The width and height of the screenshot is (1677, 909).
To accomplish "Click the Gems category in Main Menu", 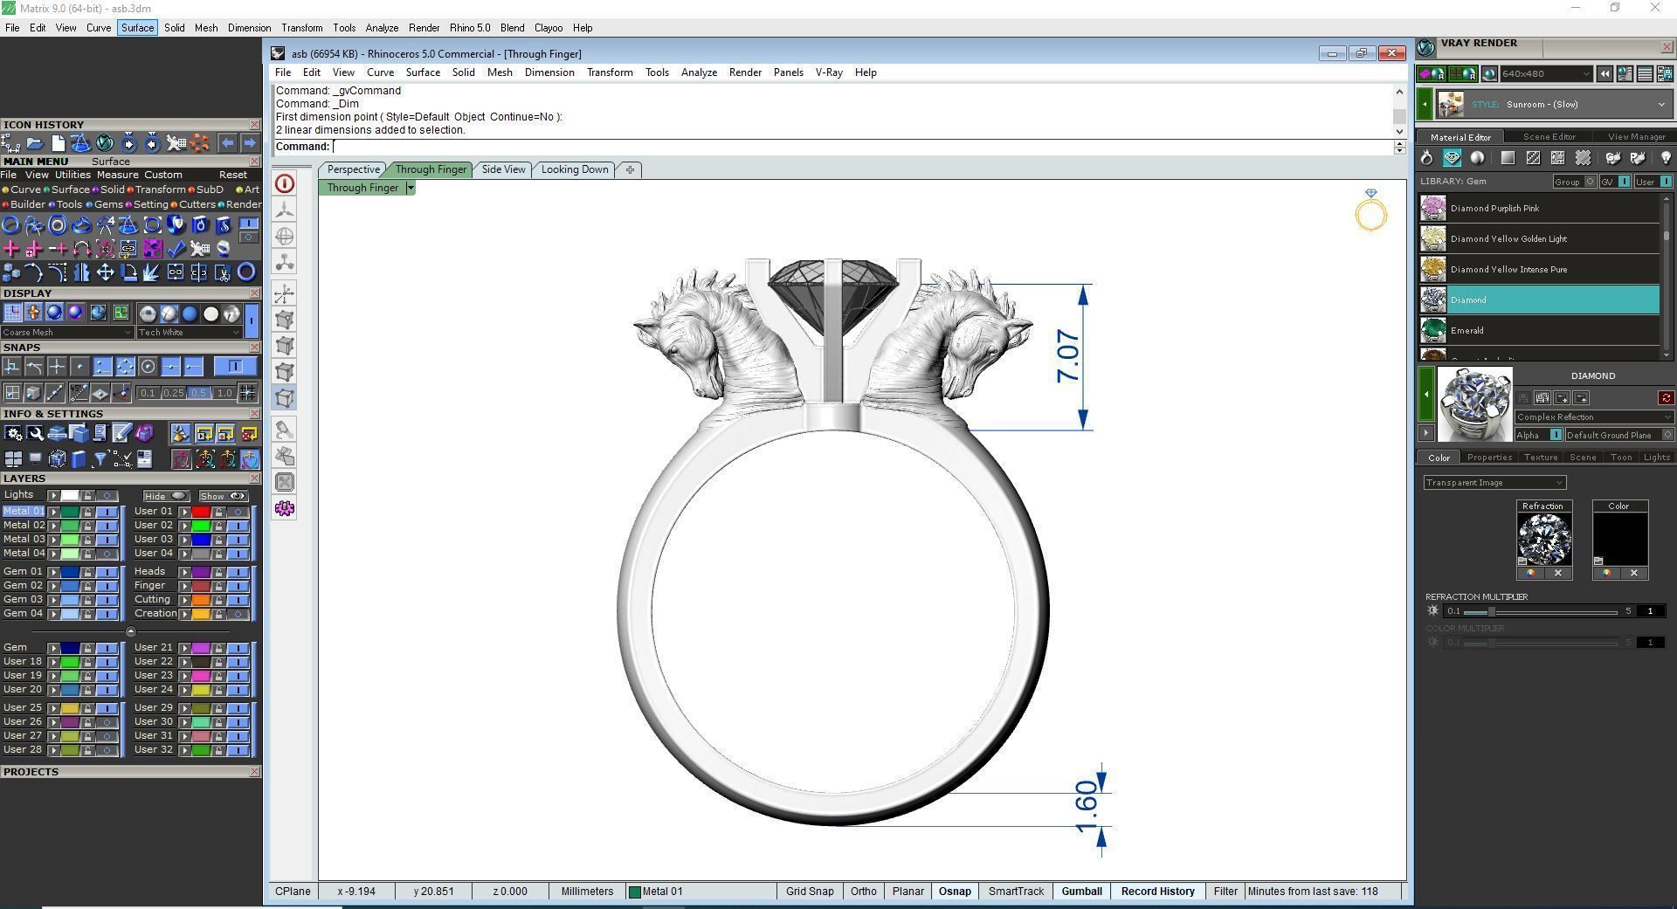I will tap(108, 204).
